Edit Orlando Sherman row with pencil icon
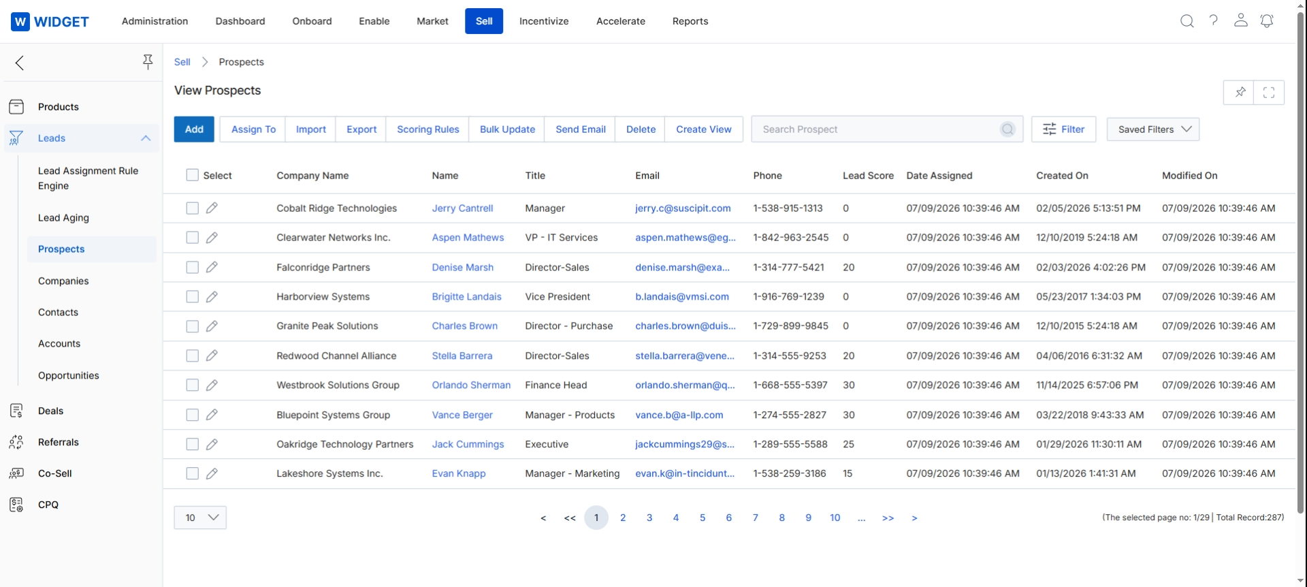 212,385
